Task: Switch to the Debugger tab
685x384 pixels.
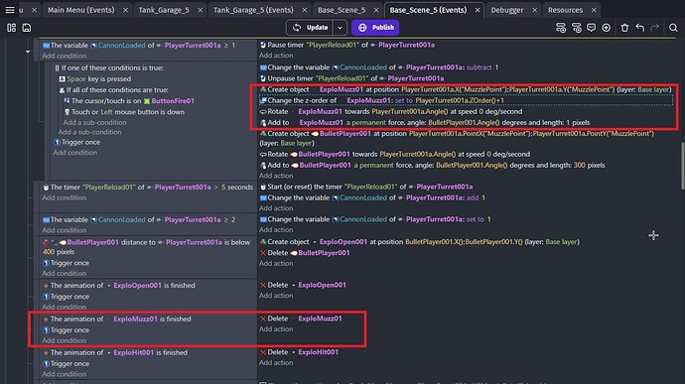Action: tap(506, 10)
